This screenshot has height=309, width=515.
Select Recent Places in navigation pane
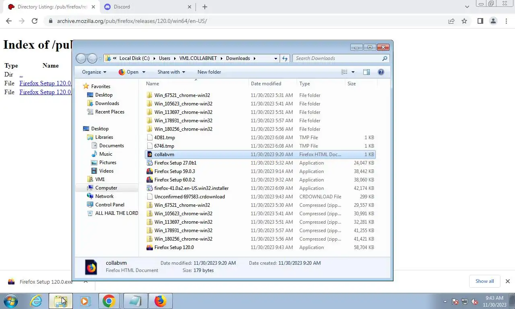pos(110,112)
